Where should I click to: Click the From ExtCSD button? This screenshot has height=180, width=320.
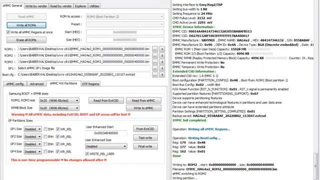pos(145,129)
